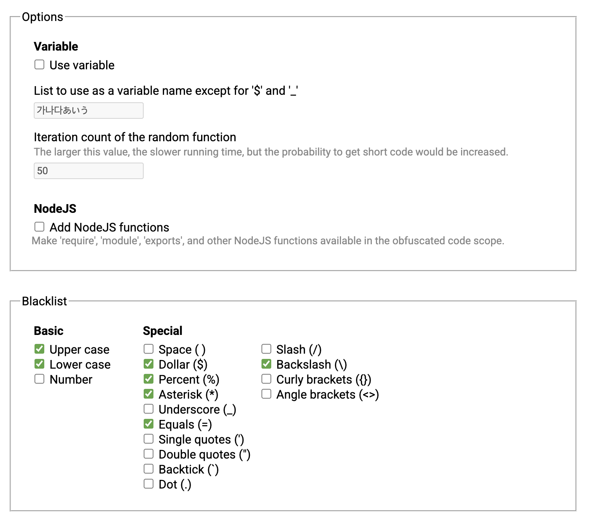Tick the Space ( ) checkbox
The image size is (589, 523).
click(149, 349)
